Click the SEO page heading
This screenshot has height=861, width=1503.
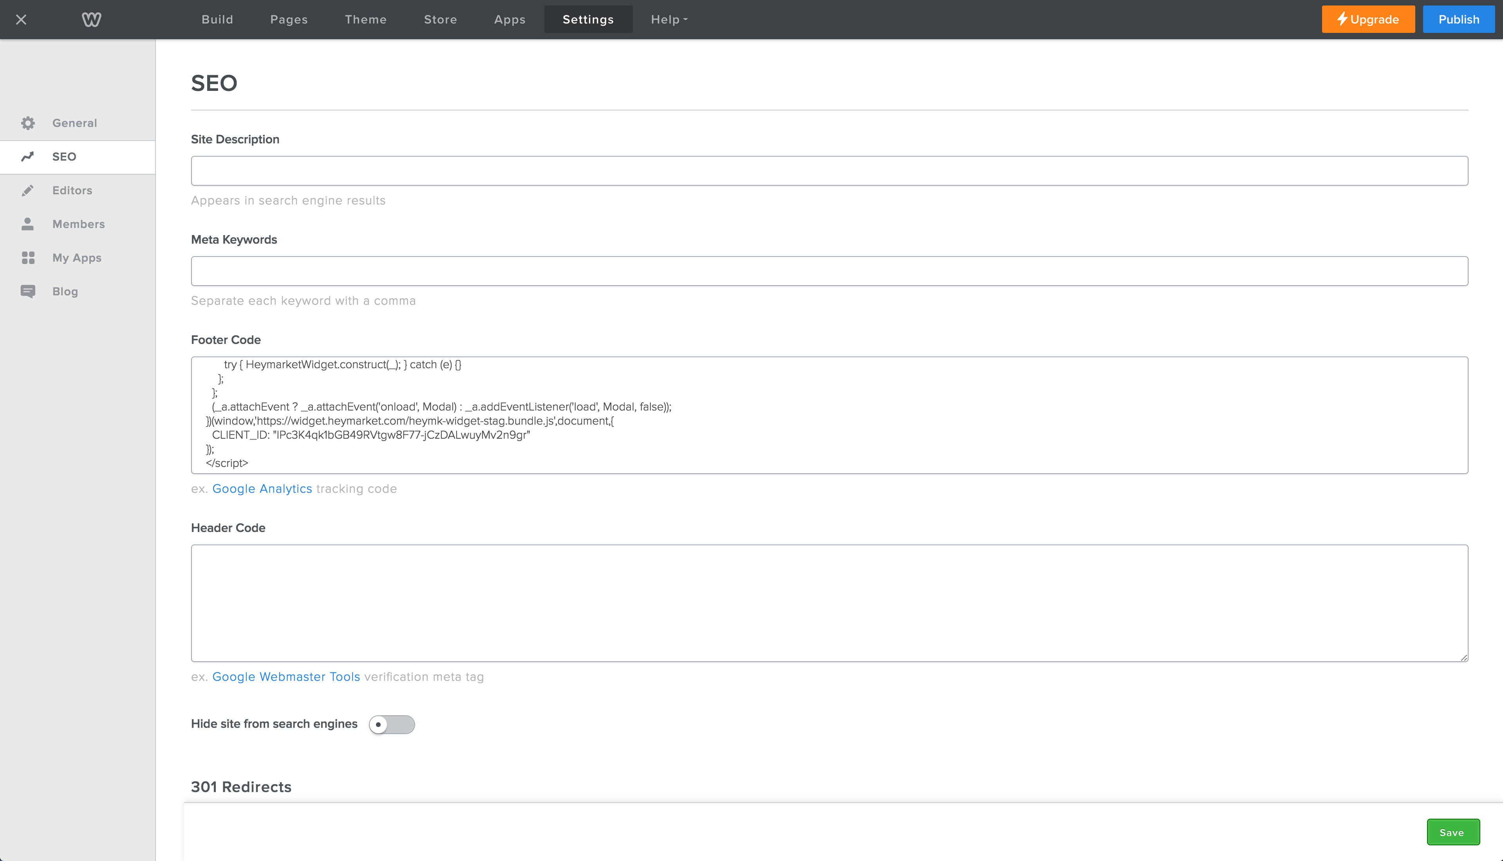point(214,83)
